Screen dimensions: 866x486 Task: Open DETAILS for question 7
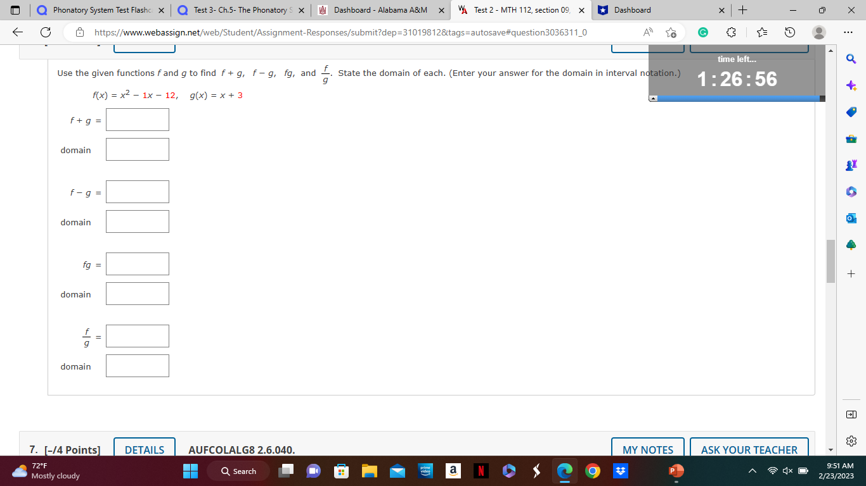tap(145, 449)
